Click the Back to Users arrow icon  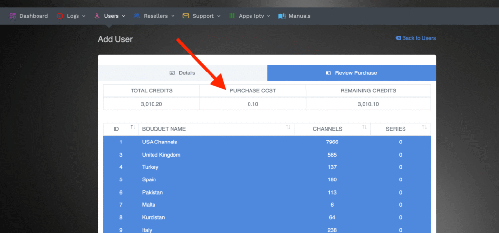click(x=398, y=38)
